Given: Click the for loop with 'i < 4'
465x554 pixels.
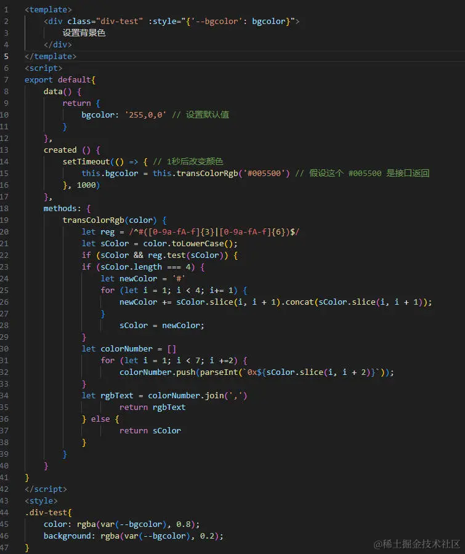Looking at the screenshot, I should tap(174, 291).
